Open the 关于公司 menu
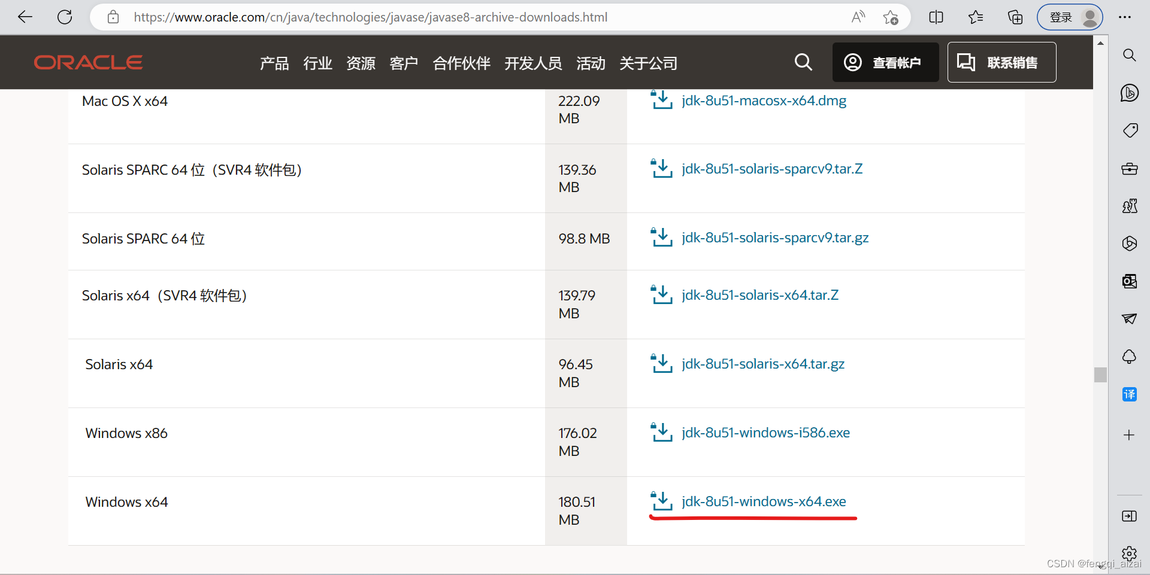This screenshot has height=575, width=1150. click(648, 63)
